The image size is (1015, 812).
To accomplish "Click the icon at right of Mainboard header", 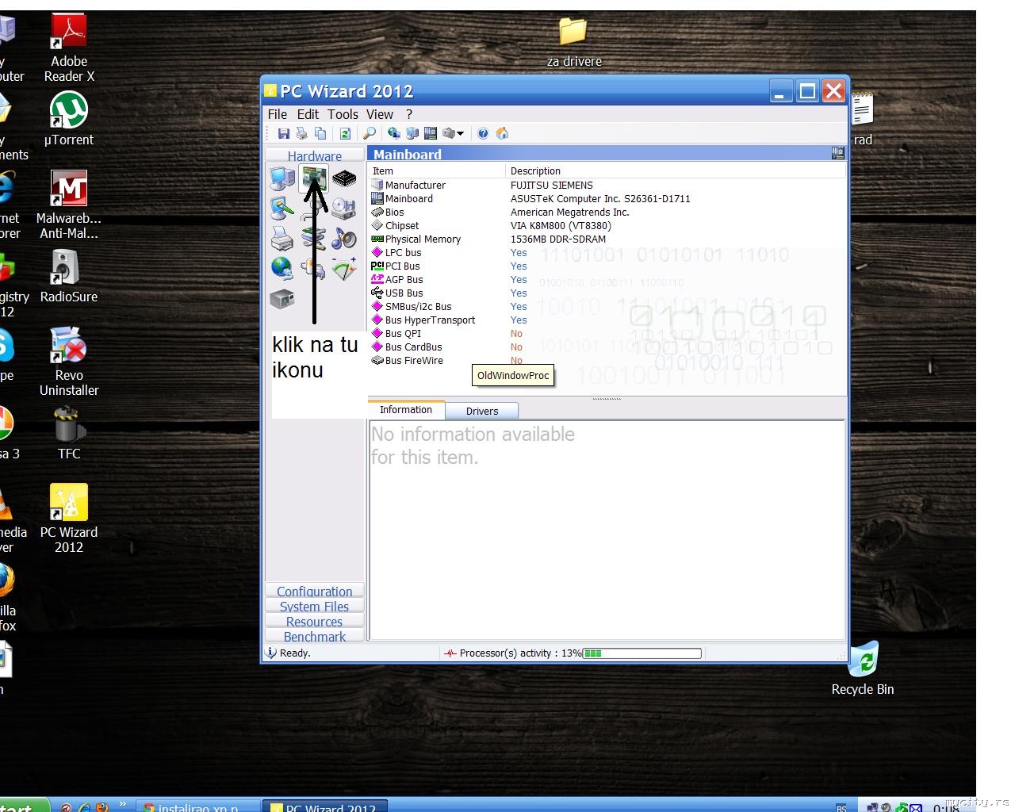I will tap(837, 154).
